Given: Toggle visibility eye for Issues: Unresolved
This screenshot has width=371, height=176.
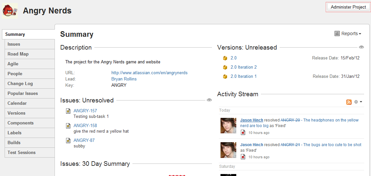Looking at the screenshot, I should tap(209, 100).
